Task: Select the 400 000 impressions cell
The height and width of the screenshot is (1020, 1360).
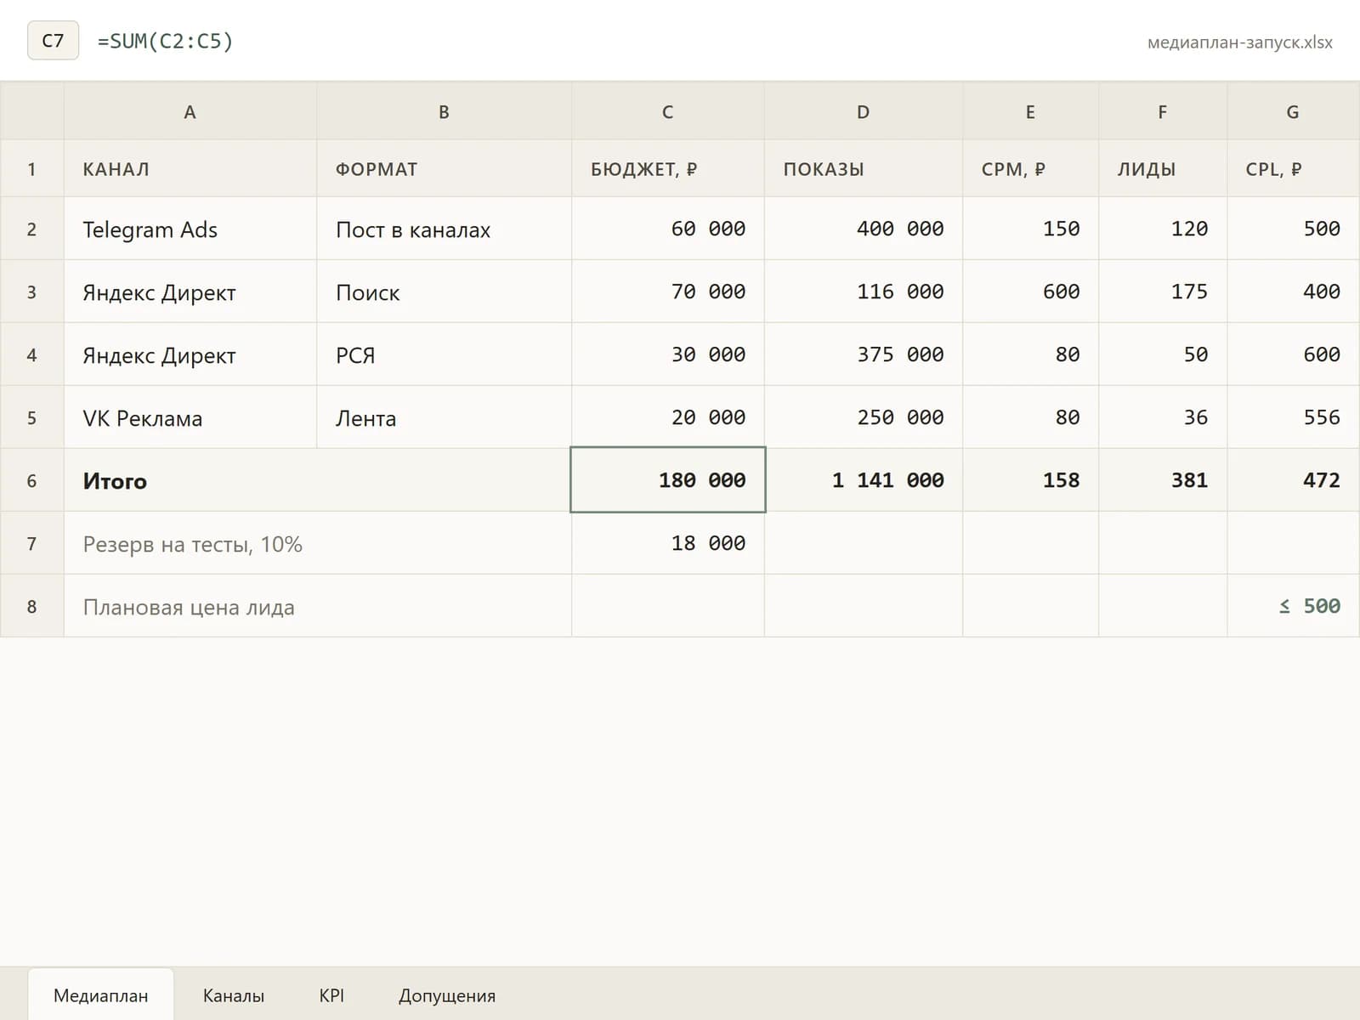Action: (x=863, y=229)
